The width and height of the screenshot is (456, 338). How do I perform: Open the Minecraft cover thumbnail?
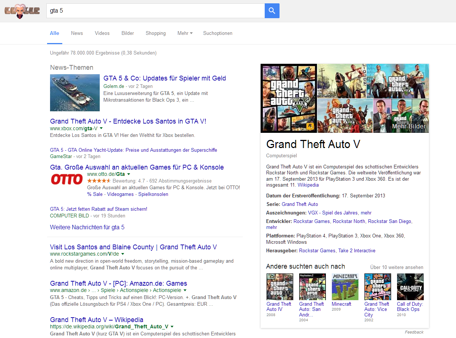click(345, 287)
